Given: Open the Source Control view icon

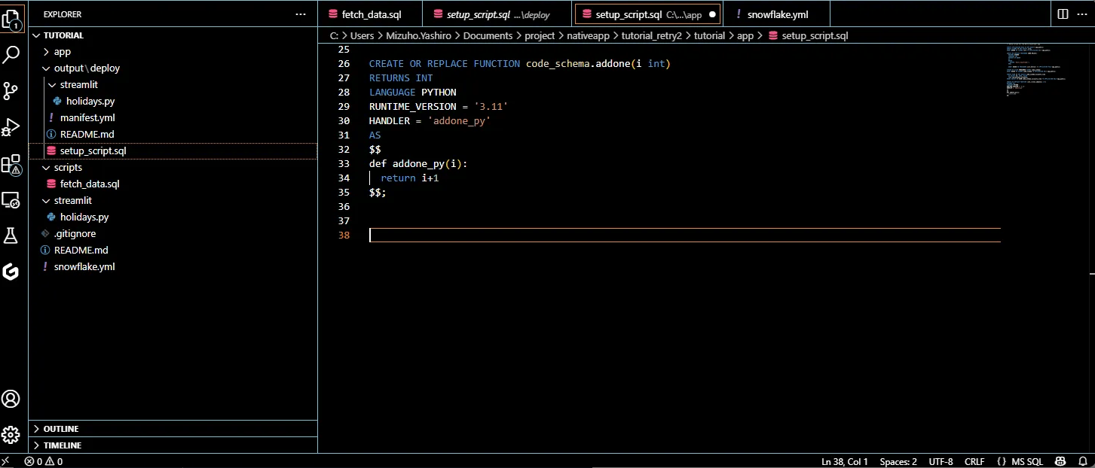Looking at the screenshot, I should point(11,91).
